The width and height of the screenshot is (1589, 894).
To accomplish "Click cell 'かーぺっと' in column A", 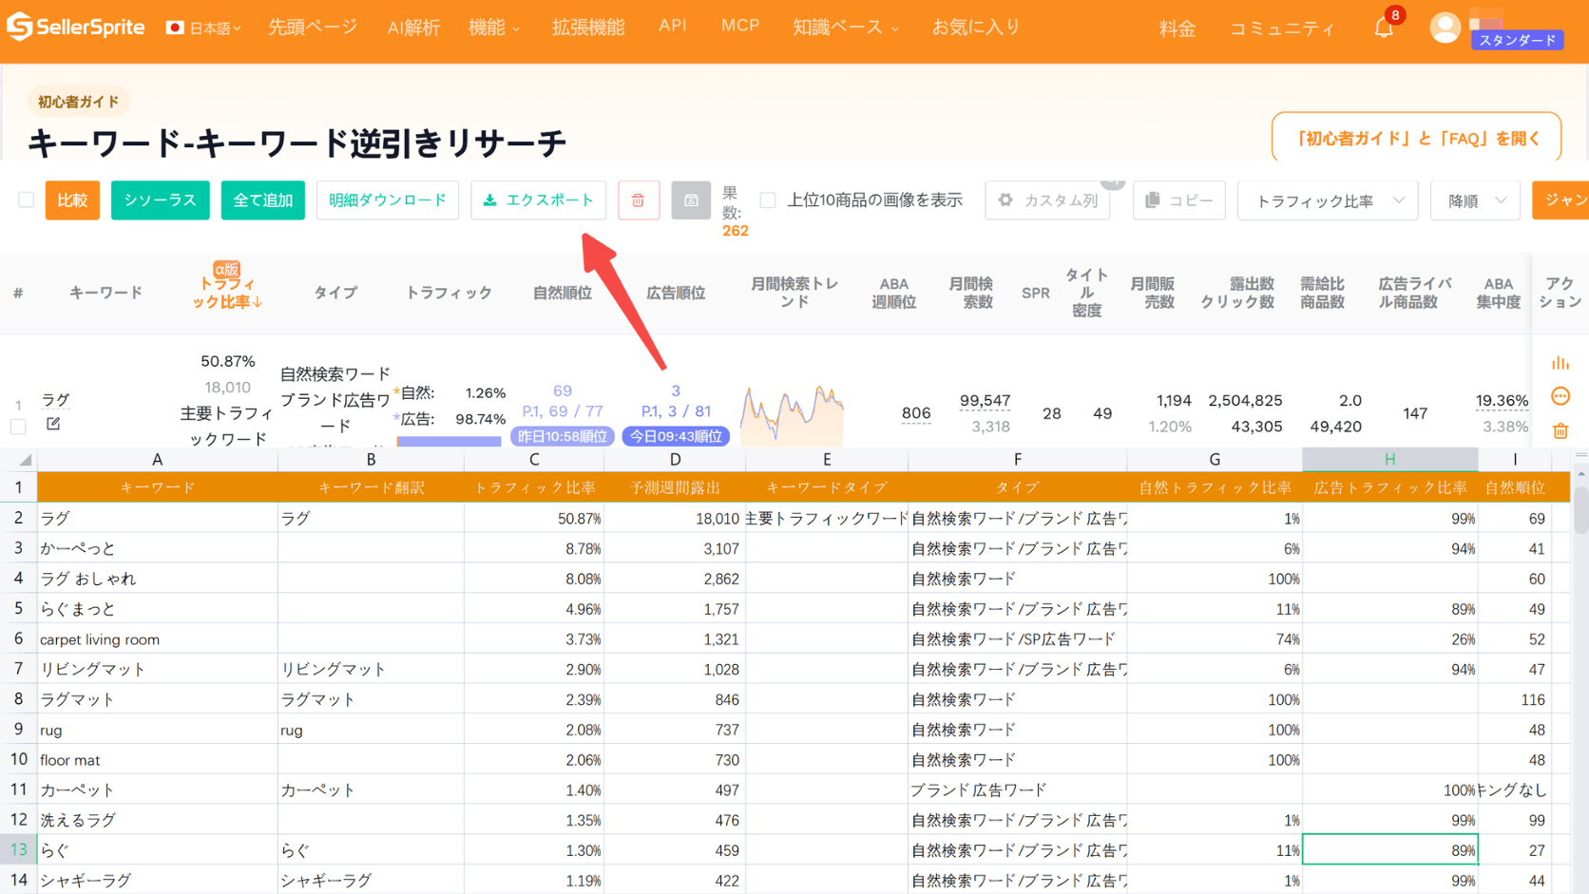I will pos(157,548).
